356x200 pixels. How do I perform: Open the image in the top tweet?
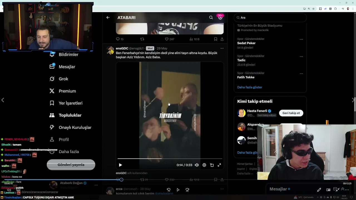point(170,29)
